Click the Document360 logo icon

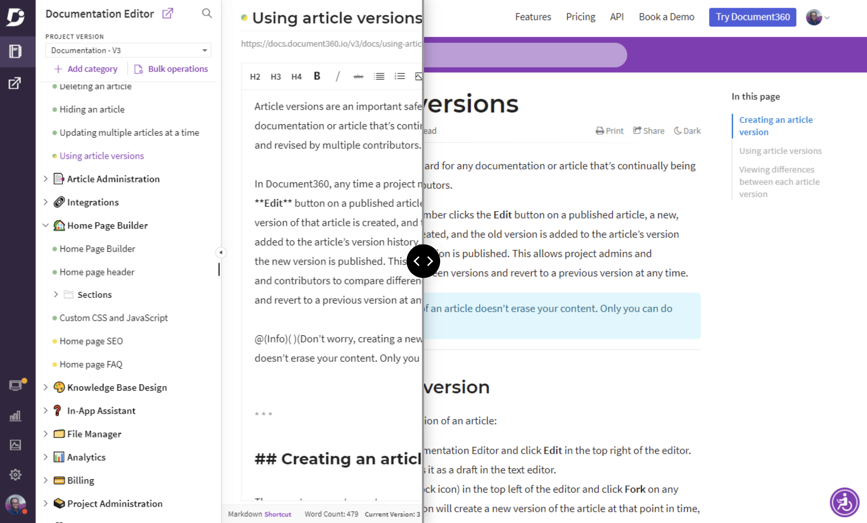click(16, 17)
